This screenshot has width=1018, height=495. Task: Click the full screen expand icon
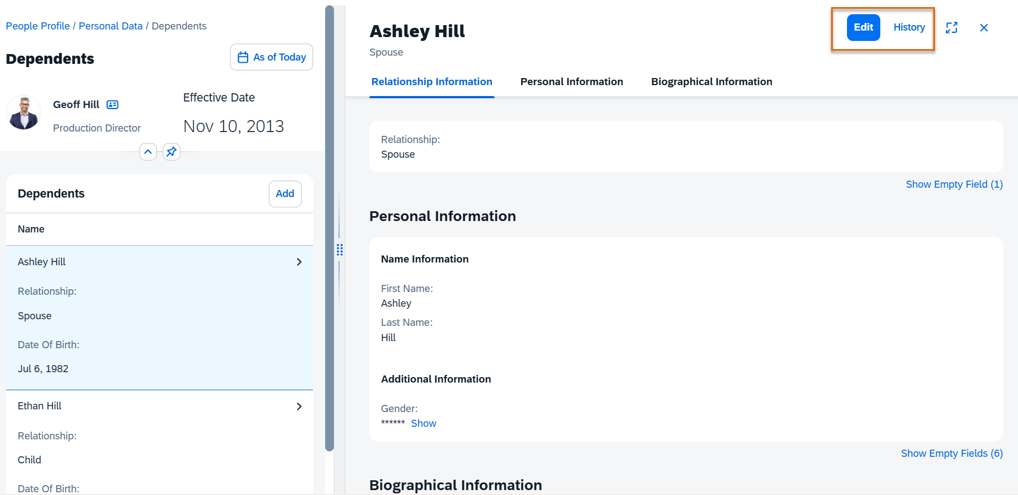[x=951, y=28]
